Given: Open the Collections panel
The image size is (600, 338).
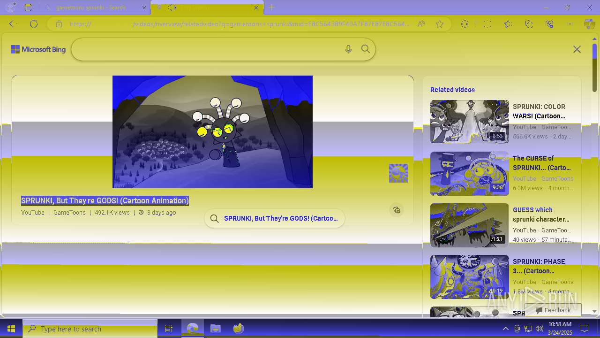Looking at the screenshot, I should click(529, 24).
